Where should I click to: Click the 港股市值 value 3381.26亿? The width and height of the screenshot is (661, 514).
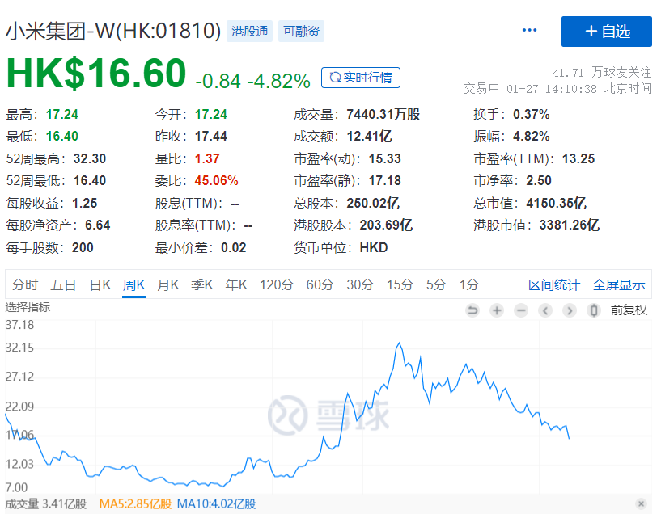tap(569, 225)
